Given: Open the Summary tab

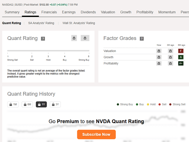Looking at the screenshot, I should 12,12.
